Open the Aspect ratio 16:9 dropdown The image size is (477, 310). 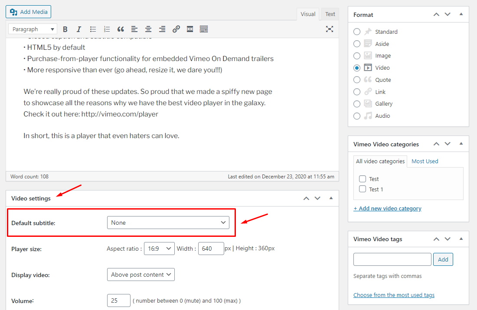pos(159,249)
